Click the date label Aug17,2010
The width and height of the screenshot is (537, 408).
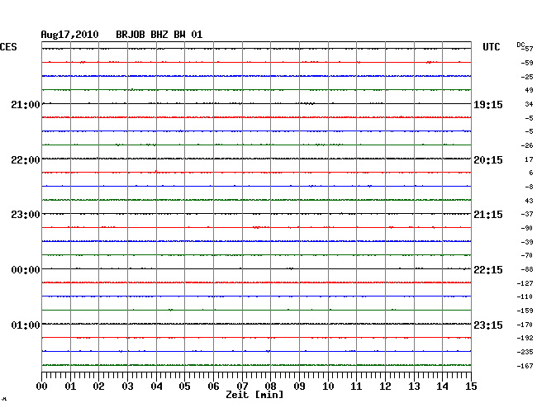coord(70,35)
